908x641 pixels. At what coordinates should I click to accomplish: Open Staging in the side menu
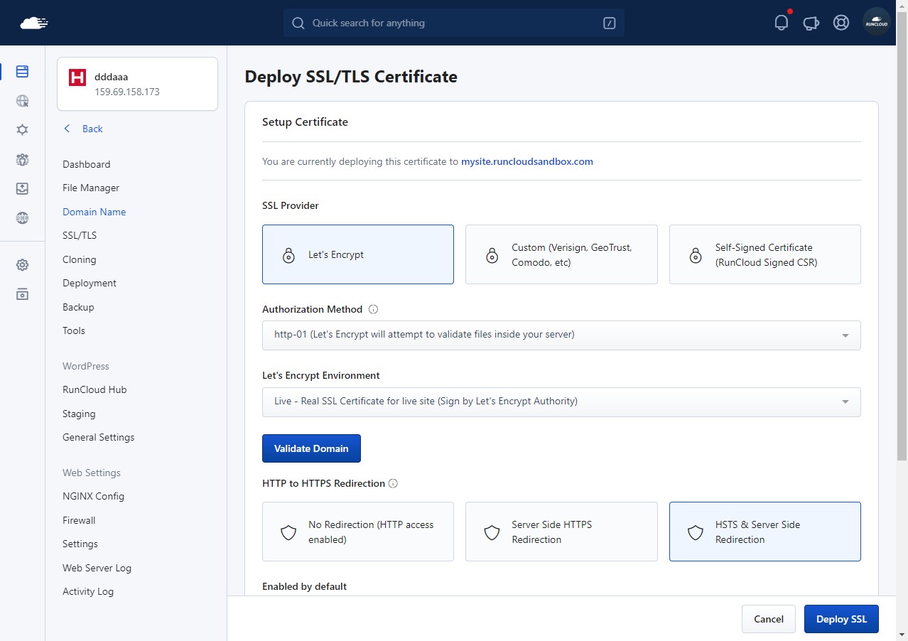pyautogui.click(x=79, y=414)
